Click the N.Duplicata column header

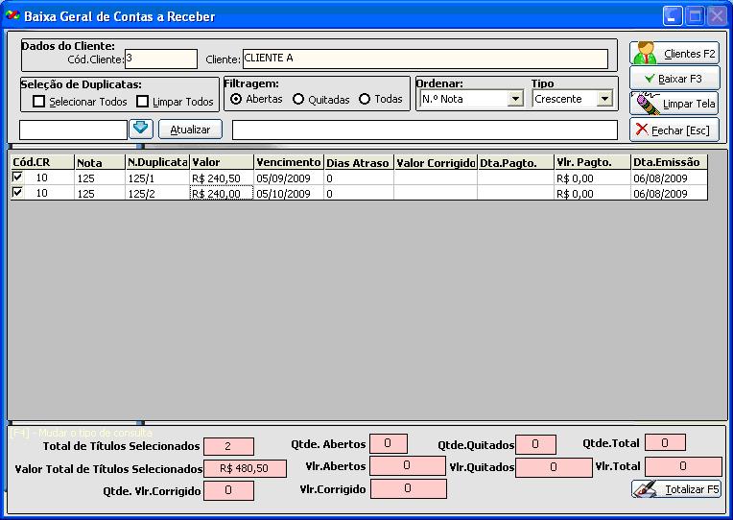pyautogui.click(x=157, y=162)
